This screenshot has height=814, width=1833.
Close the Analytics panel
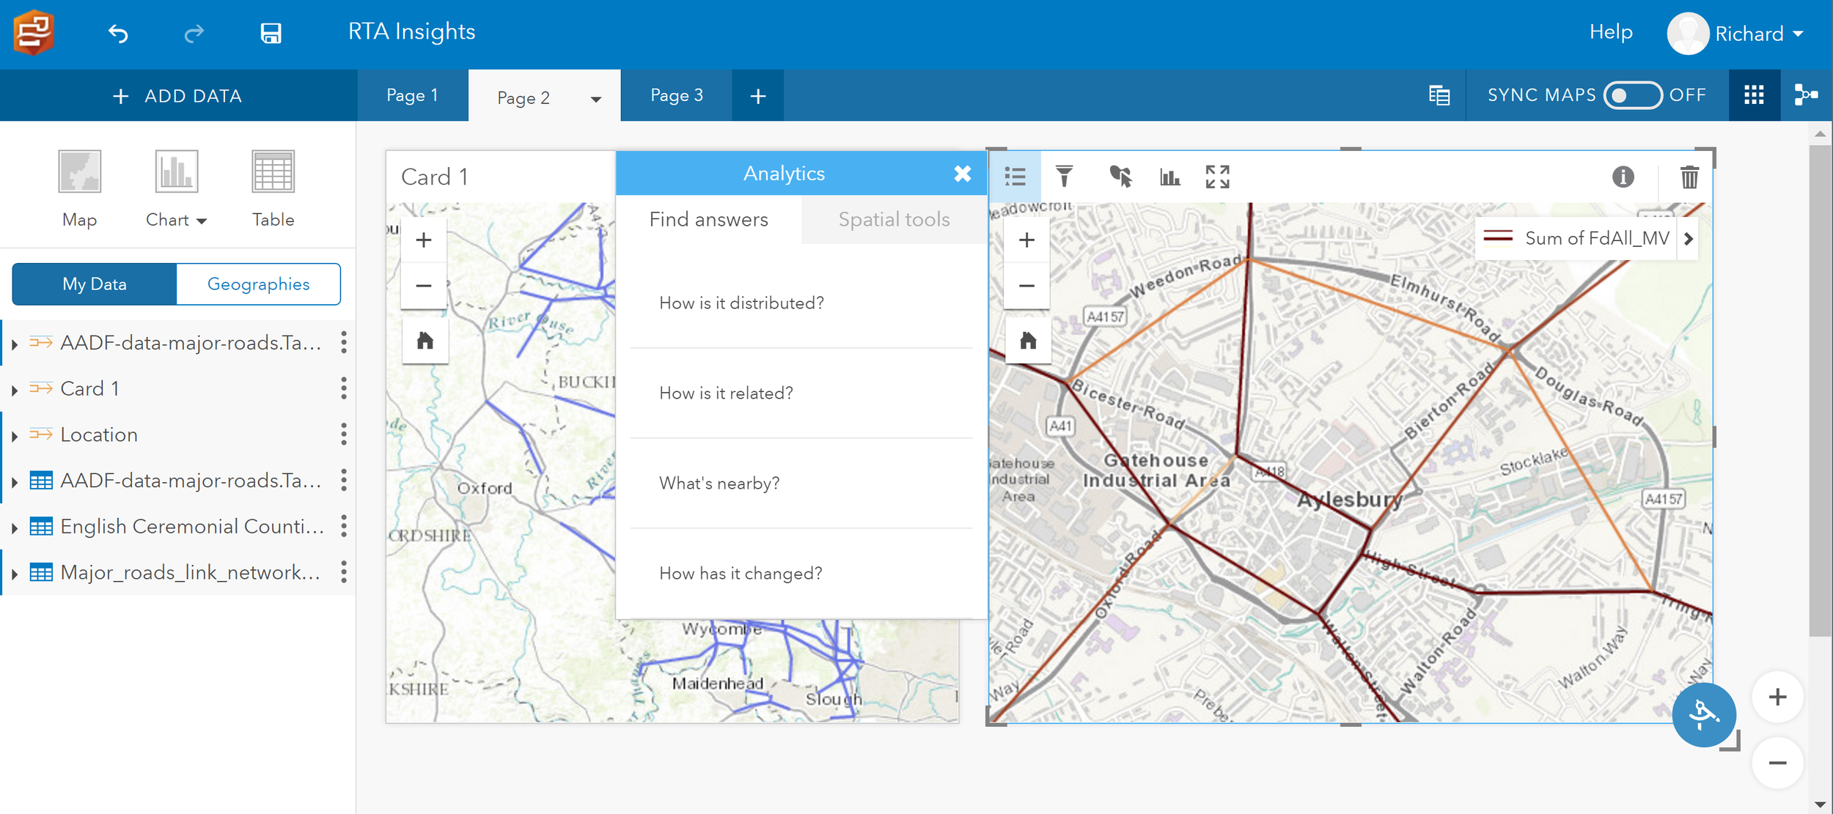(962, 174)
